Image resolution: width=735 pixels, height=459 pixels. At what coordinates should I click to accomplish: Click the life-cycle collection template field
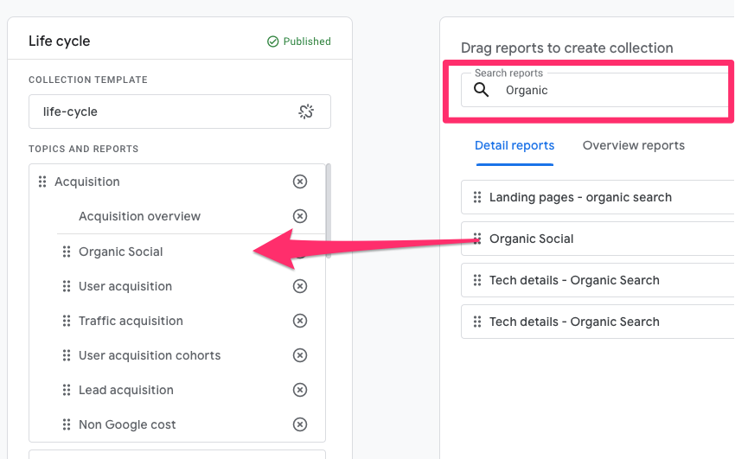click(x=164, y=112)
